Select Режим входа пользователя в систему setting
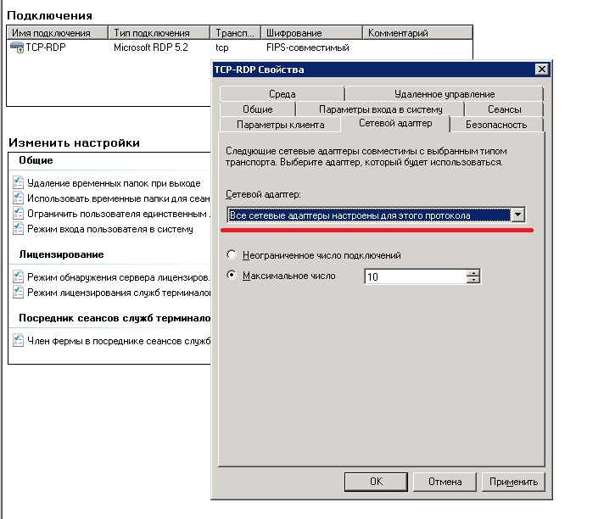The width and height of the screenshot is (604, 519). click(110, 229)
